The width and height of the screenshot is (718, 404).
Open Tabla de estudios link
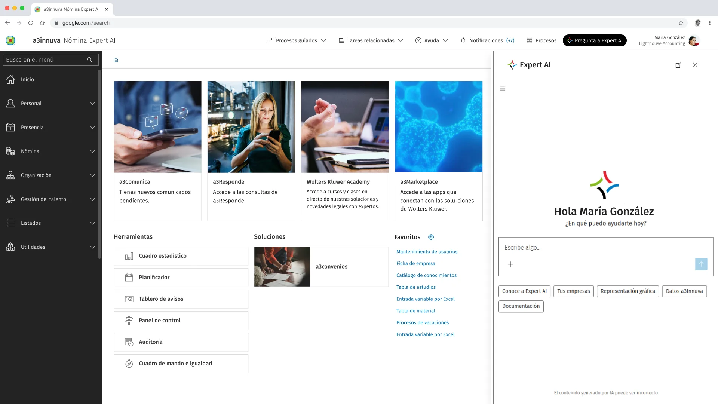coord(416,287)
